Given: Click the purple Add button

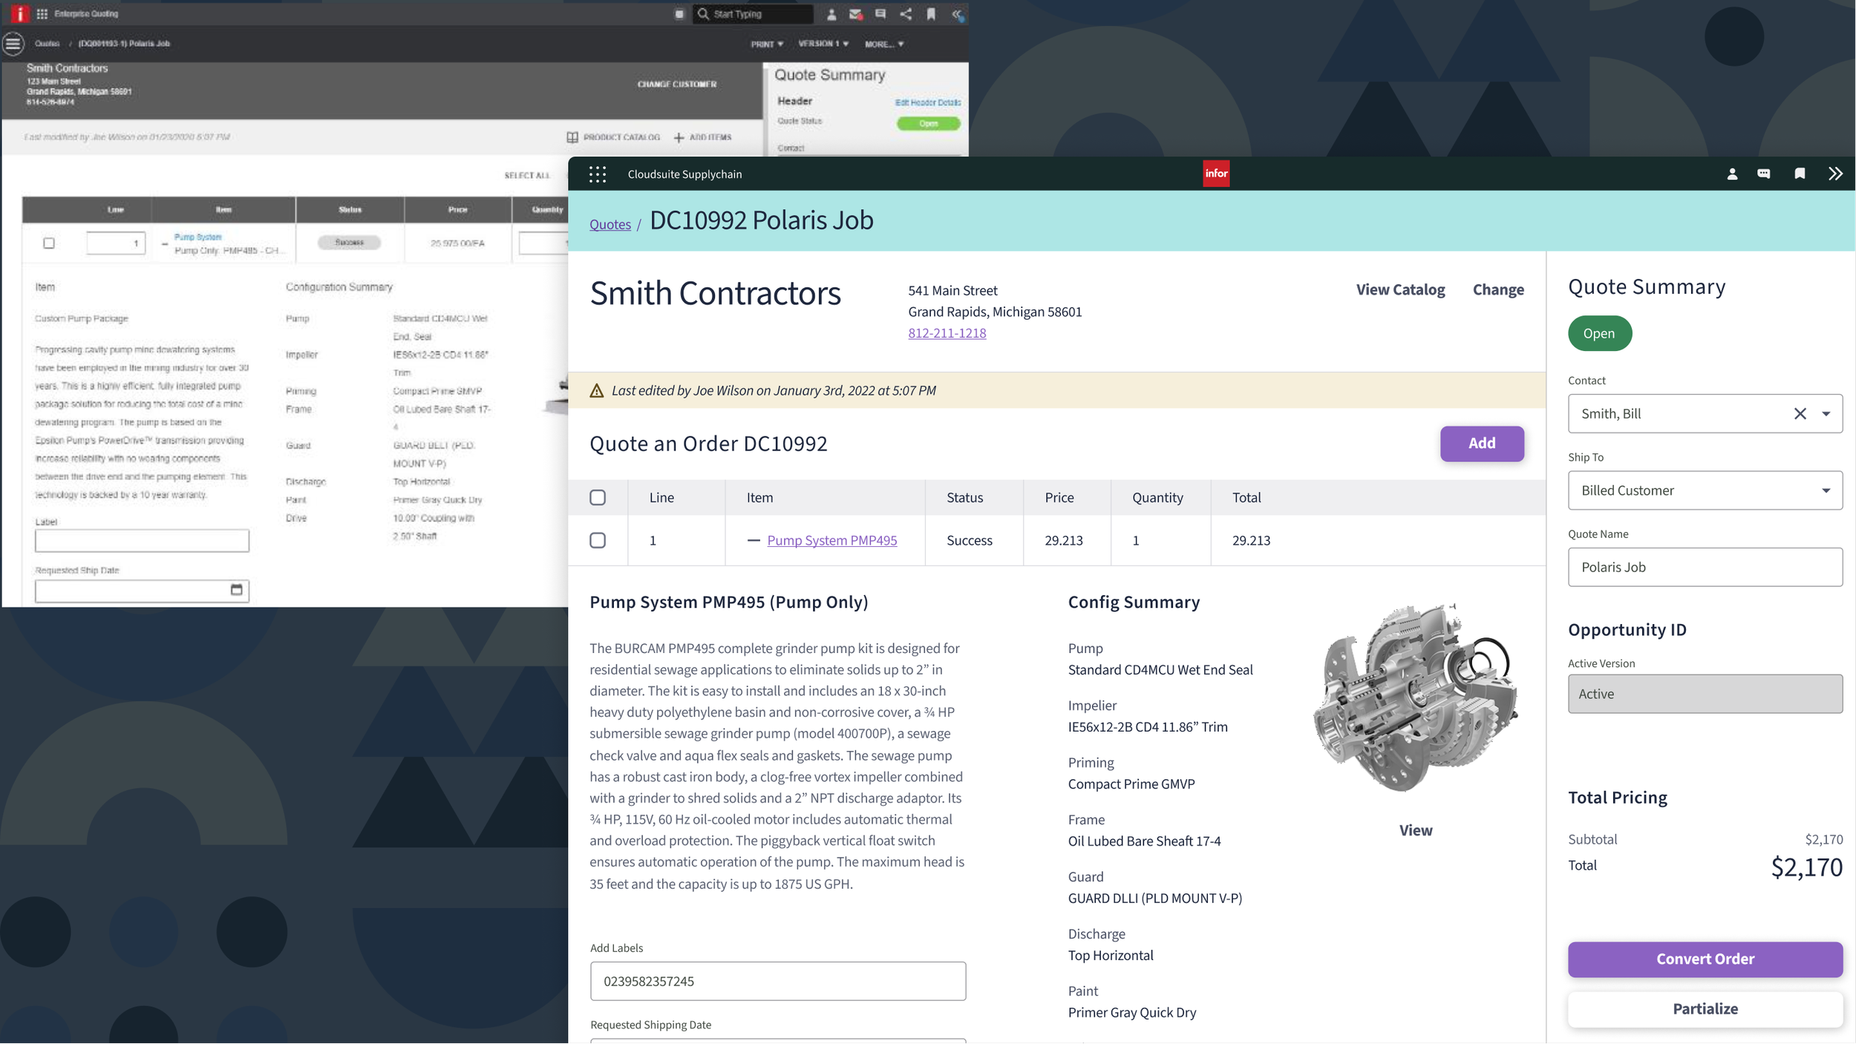Looking at the screenshot, I should click(1482, 443).
